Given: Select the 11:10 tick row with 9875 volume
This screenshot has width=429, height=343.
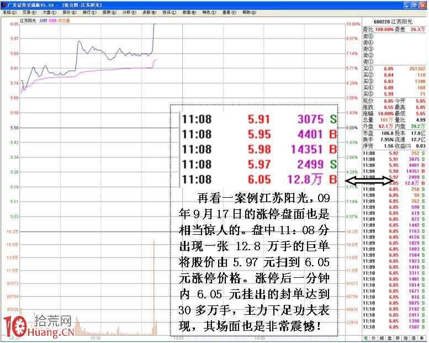Looking at the screenshot, I should (394, 303).
